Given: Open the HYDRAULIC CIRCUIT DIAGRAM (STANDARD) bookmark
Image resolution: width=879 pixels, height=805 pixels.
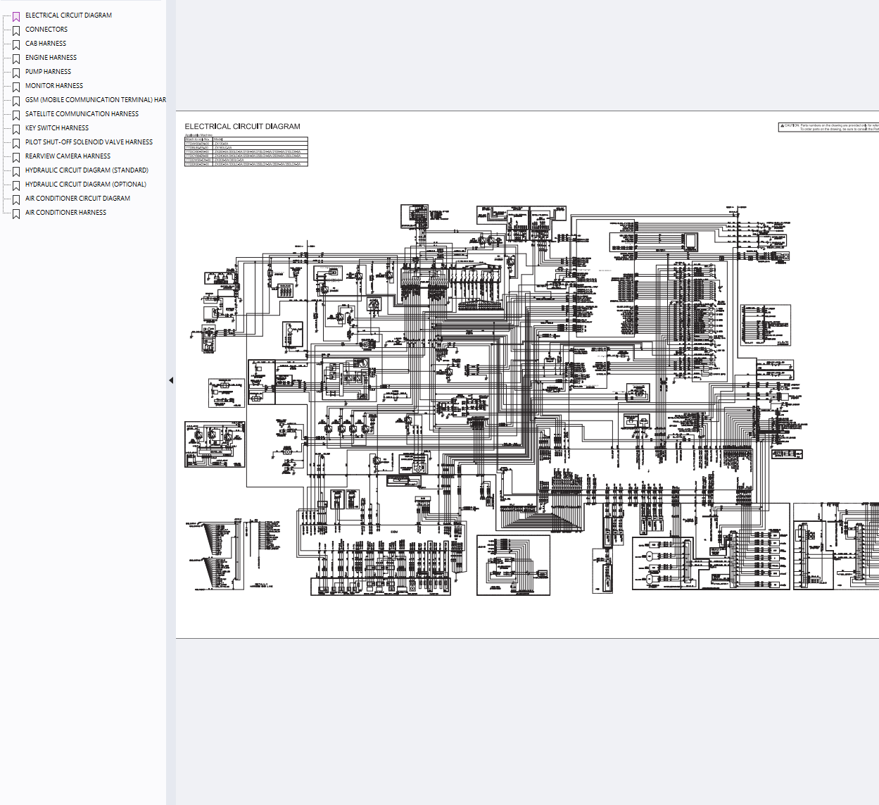Looking at the screenshot, I should coord(87,170).
